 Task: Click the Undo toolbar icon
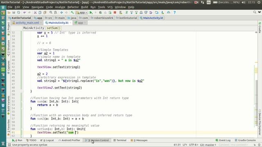pyautogui.click(x=25, y=13)
